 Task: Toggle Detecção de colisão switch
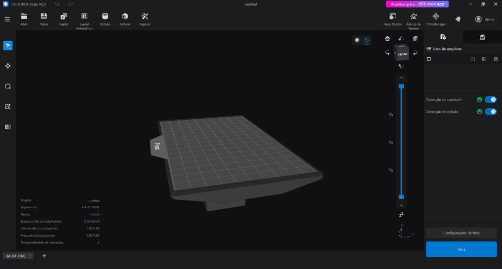click(490, 112)
